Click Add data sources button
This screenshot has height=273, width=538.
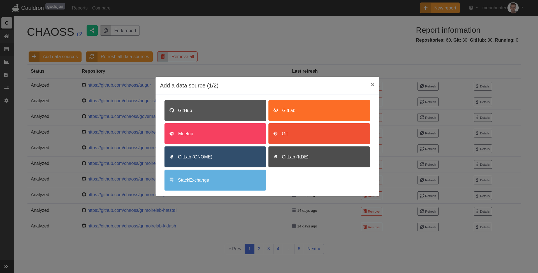point(55,57)
